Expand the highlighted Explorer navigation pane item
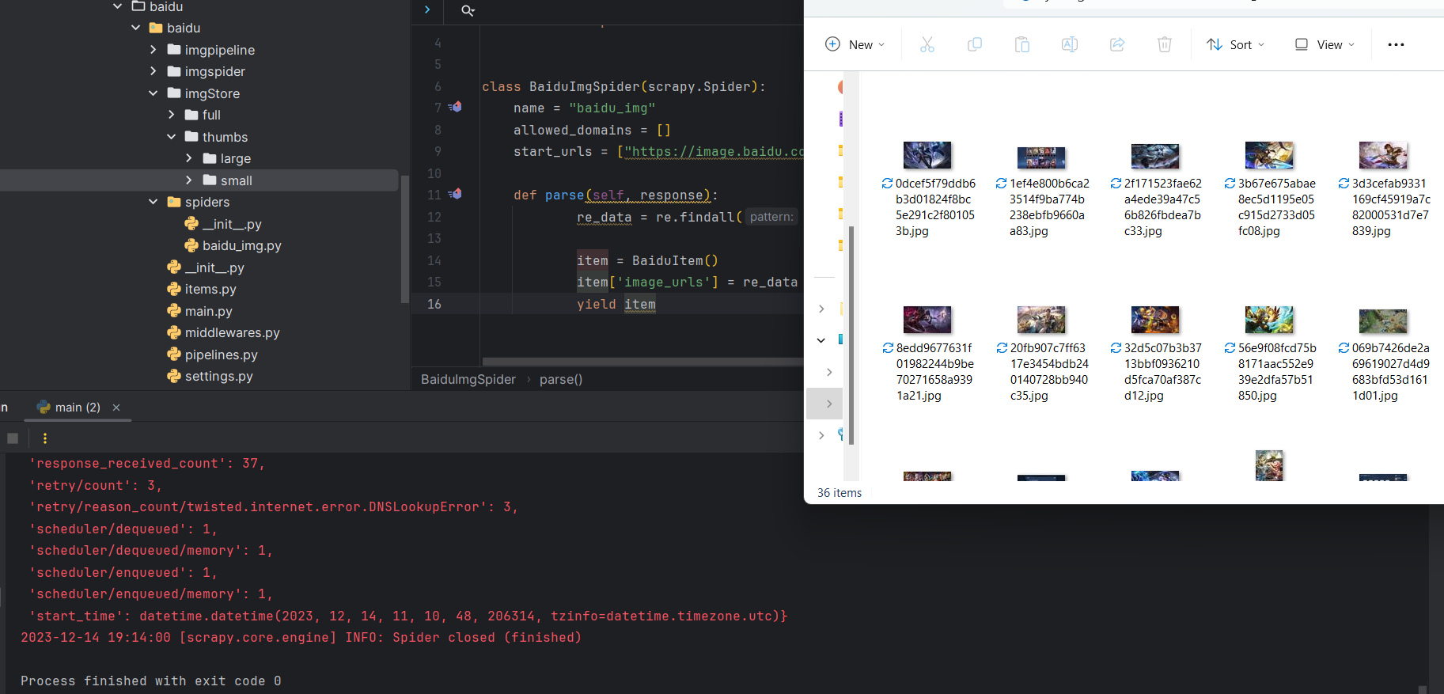The width and height of the screenshot is (1444, 694). click(x=828, y=404)
